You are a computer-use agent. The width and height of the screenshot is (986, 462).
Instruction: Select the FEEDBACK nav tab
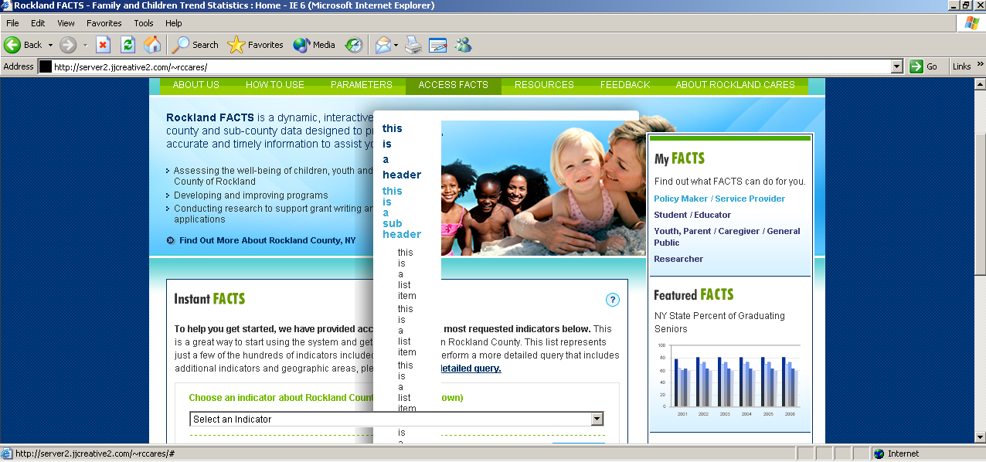click(625, 85)
